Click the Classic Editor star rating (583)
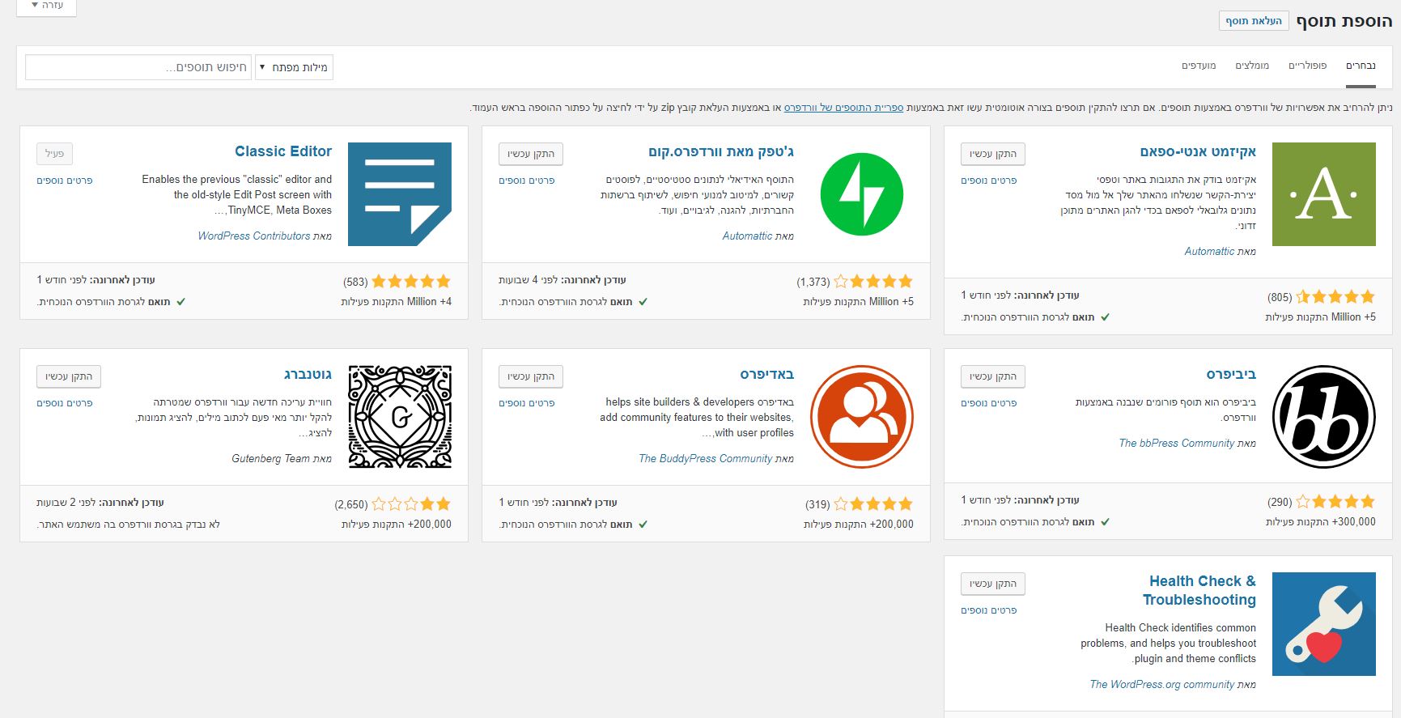This screenshot has height=718, width=1401. click(411, 282)
